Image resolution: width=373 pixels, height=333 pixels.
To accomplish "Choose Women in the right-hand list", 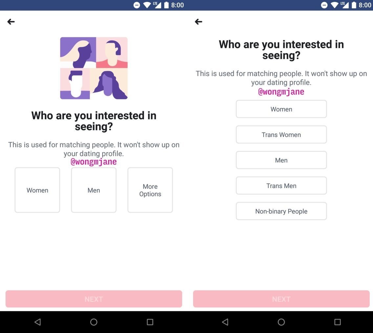I will [281, 109].
